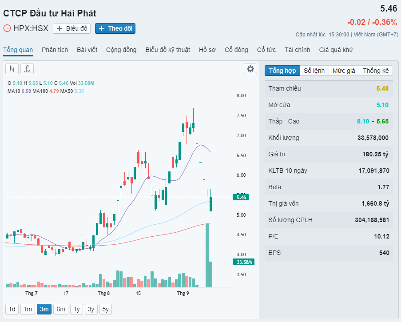Set chart range to 3m
This screenshot has height=322, width=401.
tap(44, 309)
